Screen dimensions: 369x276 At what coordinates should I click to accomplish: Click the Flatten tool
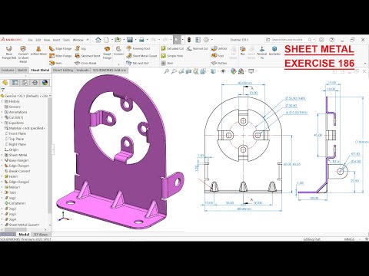(x=219, y=63)
